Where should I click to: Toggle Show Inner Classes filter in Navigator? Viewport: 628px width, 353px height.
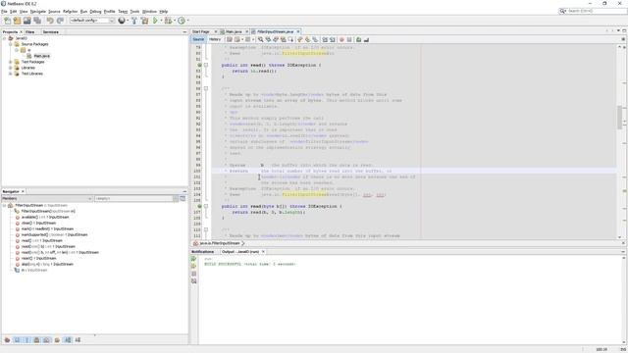click(46, 340)
